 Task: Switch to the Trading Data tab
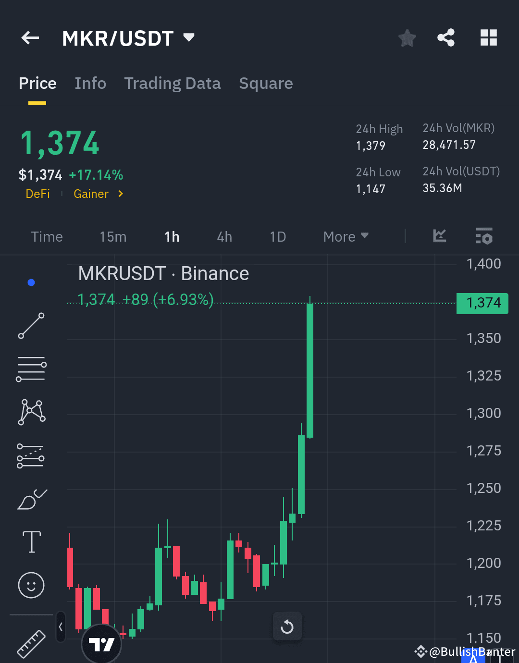173,83
